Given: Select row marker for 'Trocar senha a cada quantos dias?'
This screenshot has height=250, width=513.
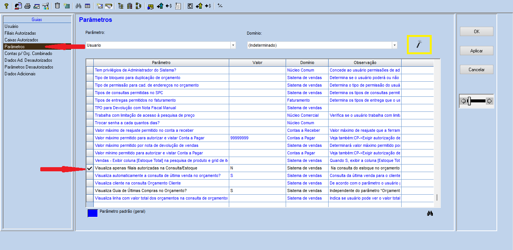Looking at the screenshot, I should click(90, 123).
